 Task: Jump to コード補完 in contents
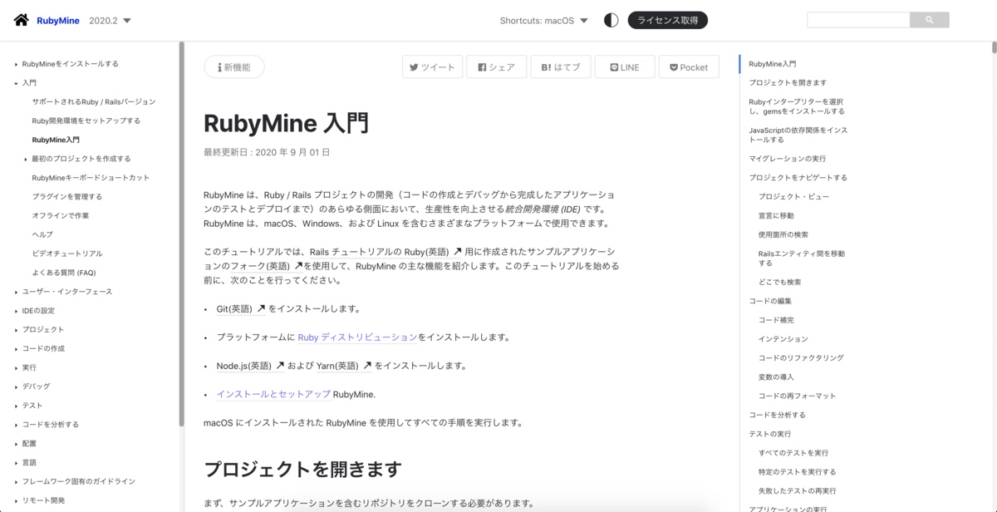coord(776,320)
